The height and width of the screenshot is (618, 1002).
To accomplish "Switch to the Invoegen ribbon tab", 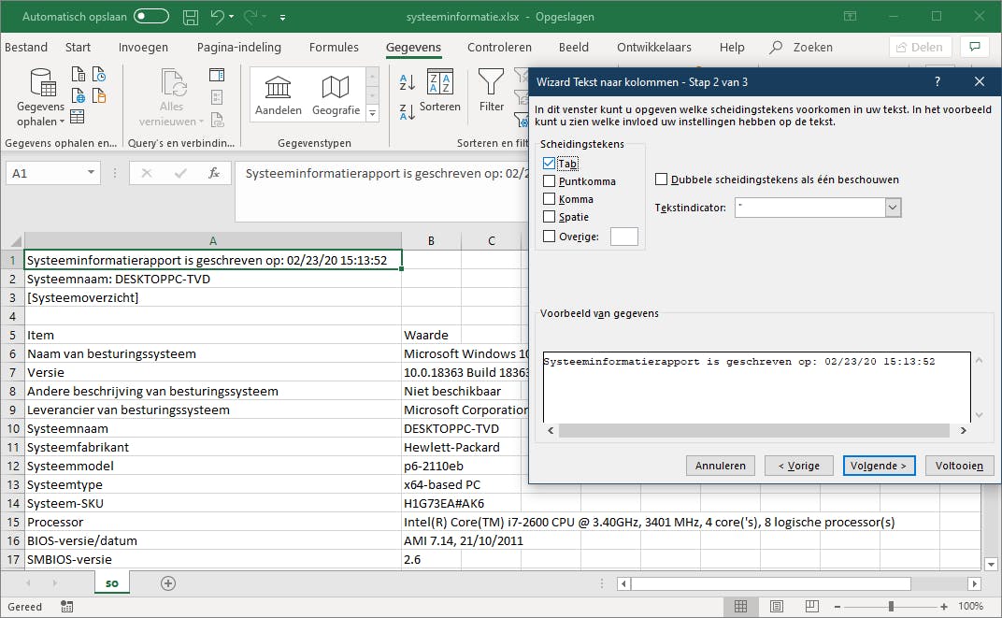I will tap(144, 48).
